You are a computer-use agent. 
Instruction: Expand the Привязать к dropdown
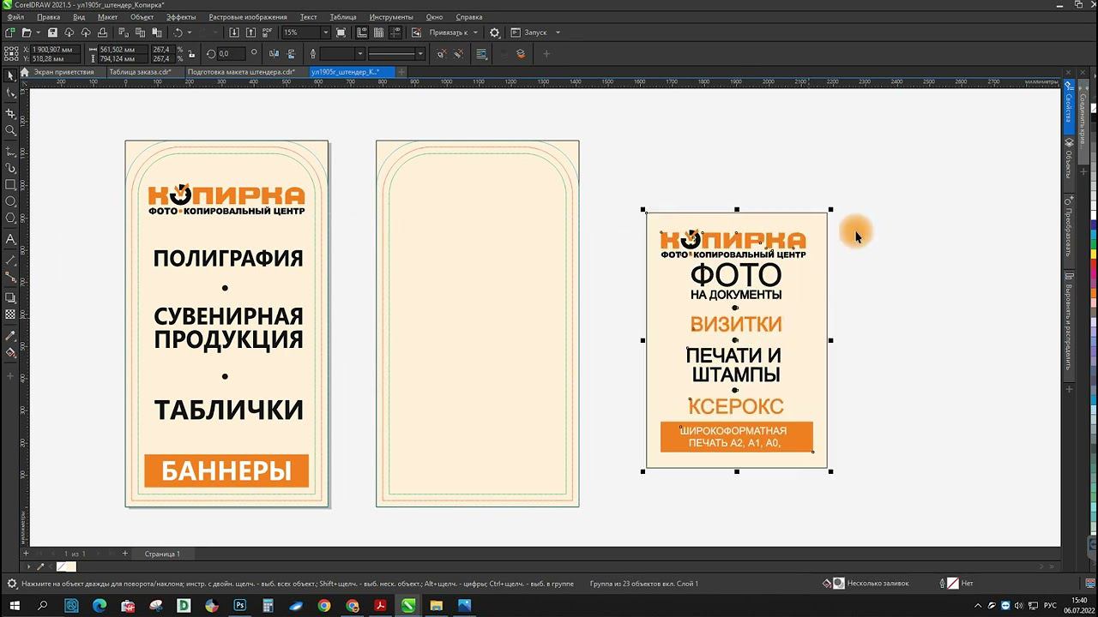[x=475, y=33]
